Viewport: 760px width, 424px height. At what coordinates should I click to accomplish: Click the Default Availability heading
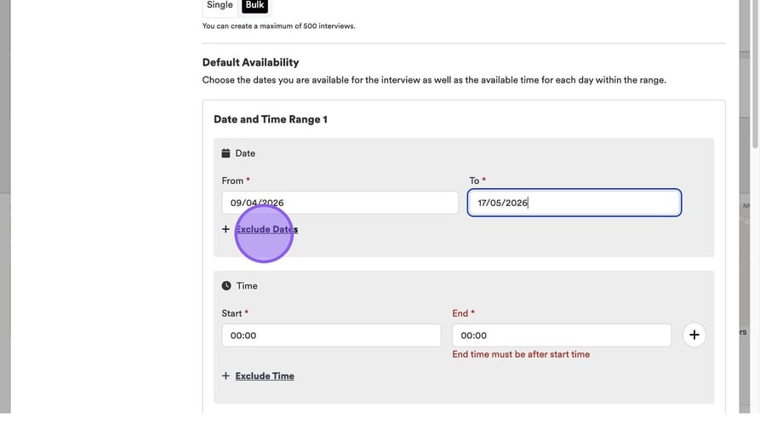(x=250, y=62)
